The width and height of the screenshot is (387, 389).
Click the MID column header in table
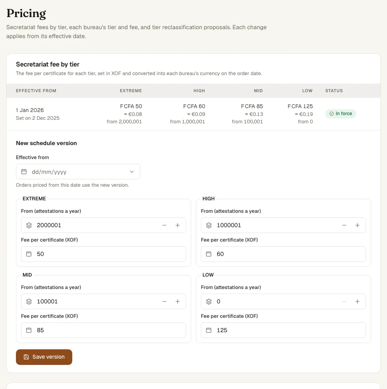tap(258, 91)
